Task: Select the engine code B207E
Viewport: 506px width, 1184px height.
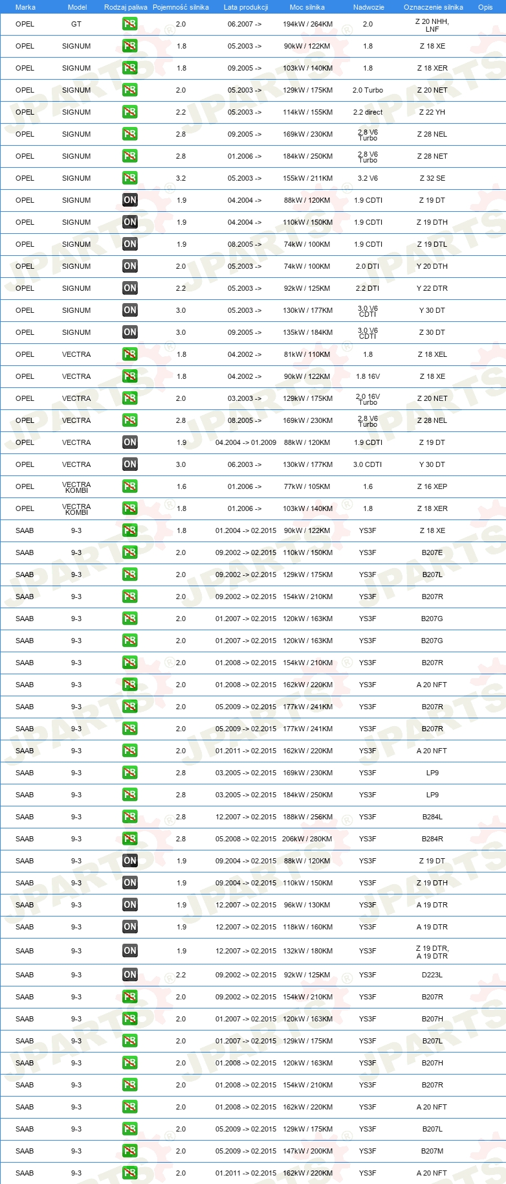Action: (x=432, y=552)
